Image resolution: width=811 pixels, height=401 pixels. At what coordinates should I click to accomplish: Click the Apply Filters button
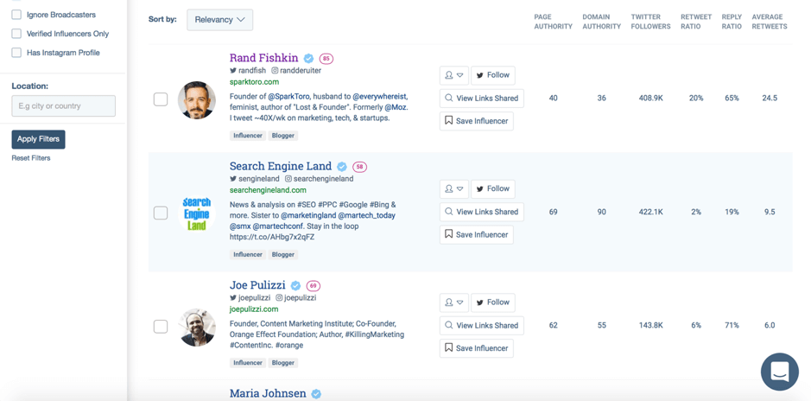click(x=38, y=139)
